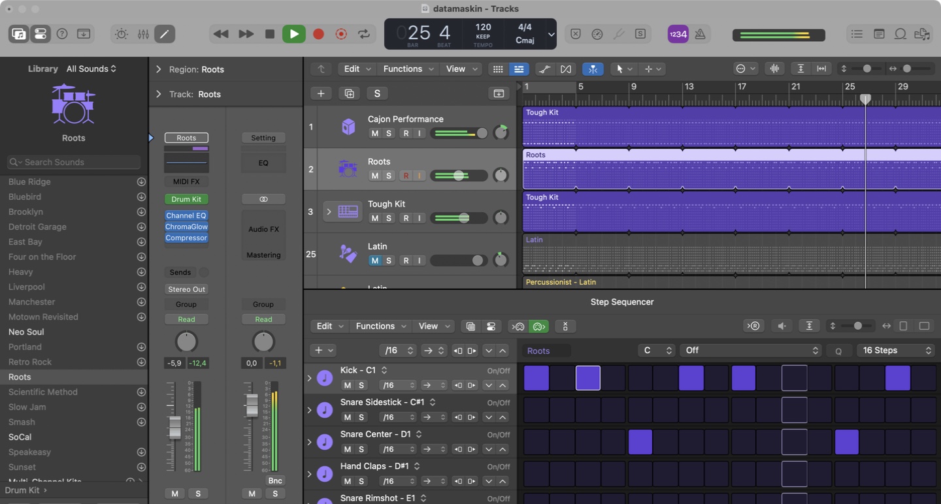
Task: Adjust the Roots track volume slider
Action: click(x=459, y=176)
